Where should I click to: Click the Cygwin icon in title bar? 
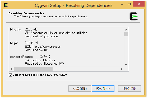pos(6,5)
